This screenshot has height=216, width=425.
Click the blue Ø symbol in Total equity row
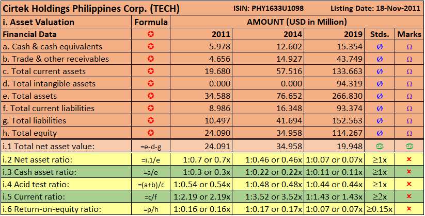point(380,133)
